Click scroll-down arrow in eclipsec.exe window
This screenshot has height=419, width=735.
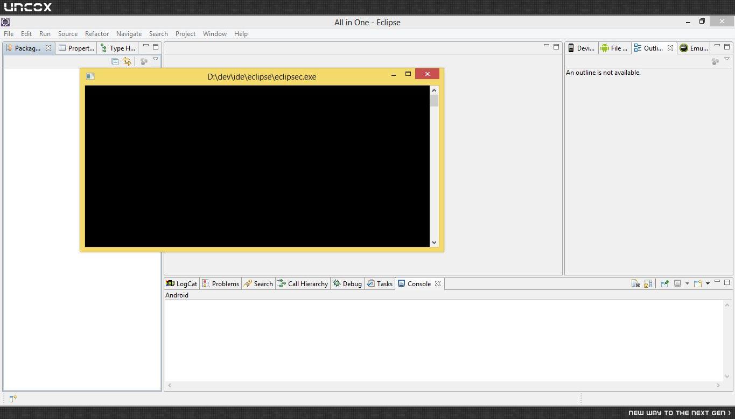434,243
